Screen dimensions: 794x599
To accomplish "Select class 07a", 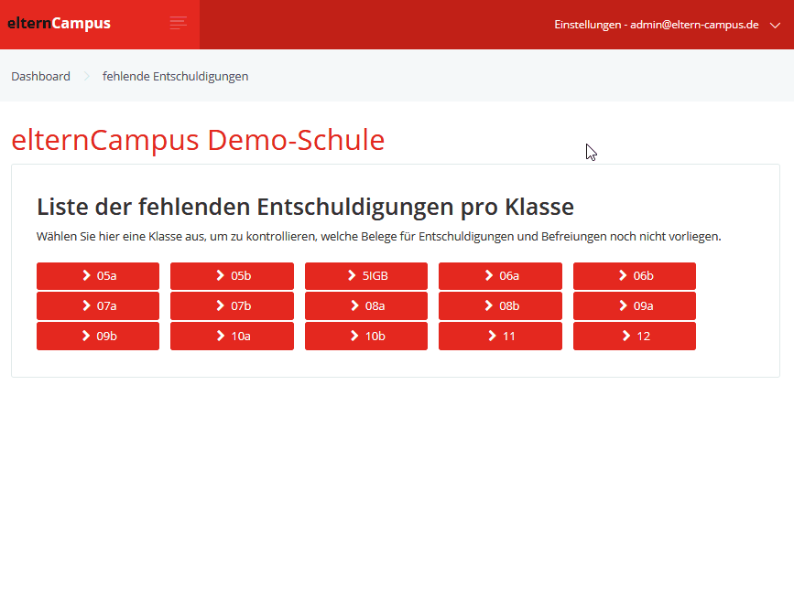I will (x=98, y=305).
